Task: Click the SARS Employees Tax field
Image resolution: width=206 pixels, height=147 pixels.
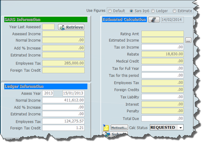Action: tap(63, 63)
